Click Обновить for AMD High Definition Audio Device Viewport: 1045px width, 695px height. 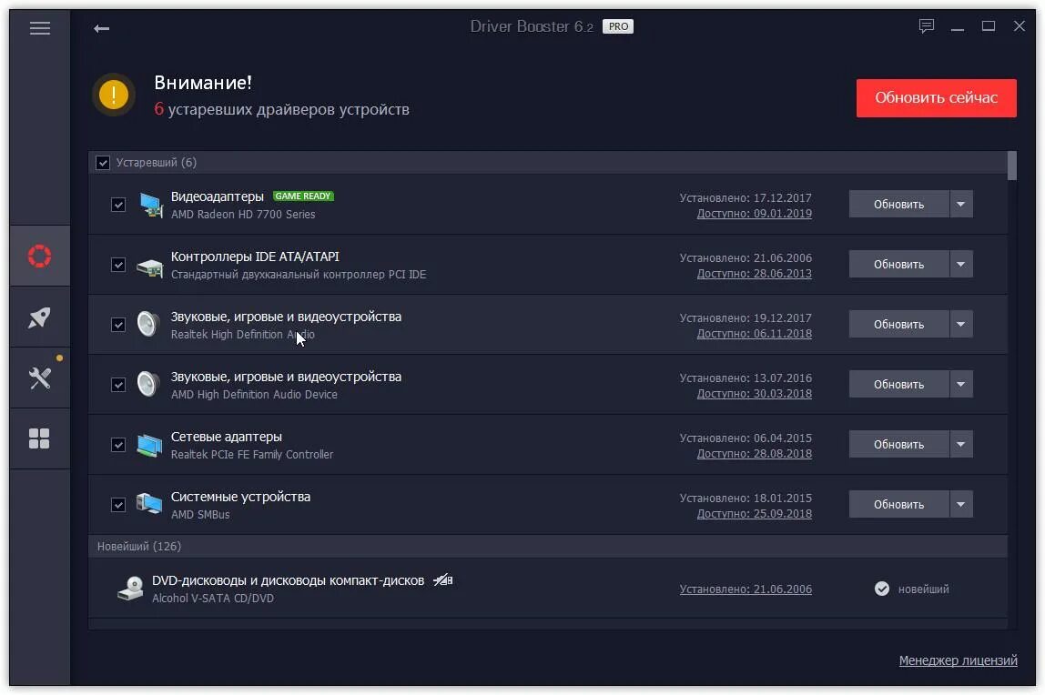[898, 384]
